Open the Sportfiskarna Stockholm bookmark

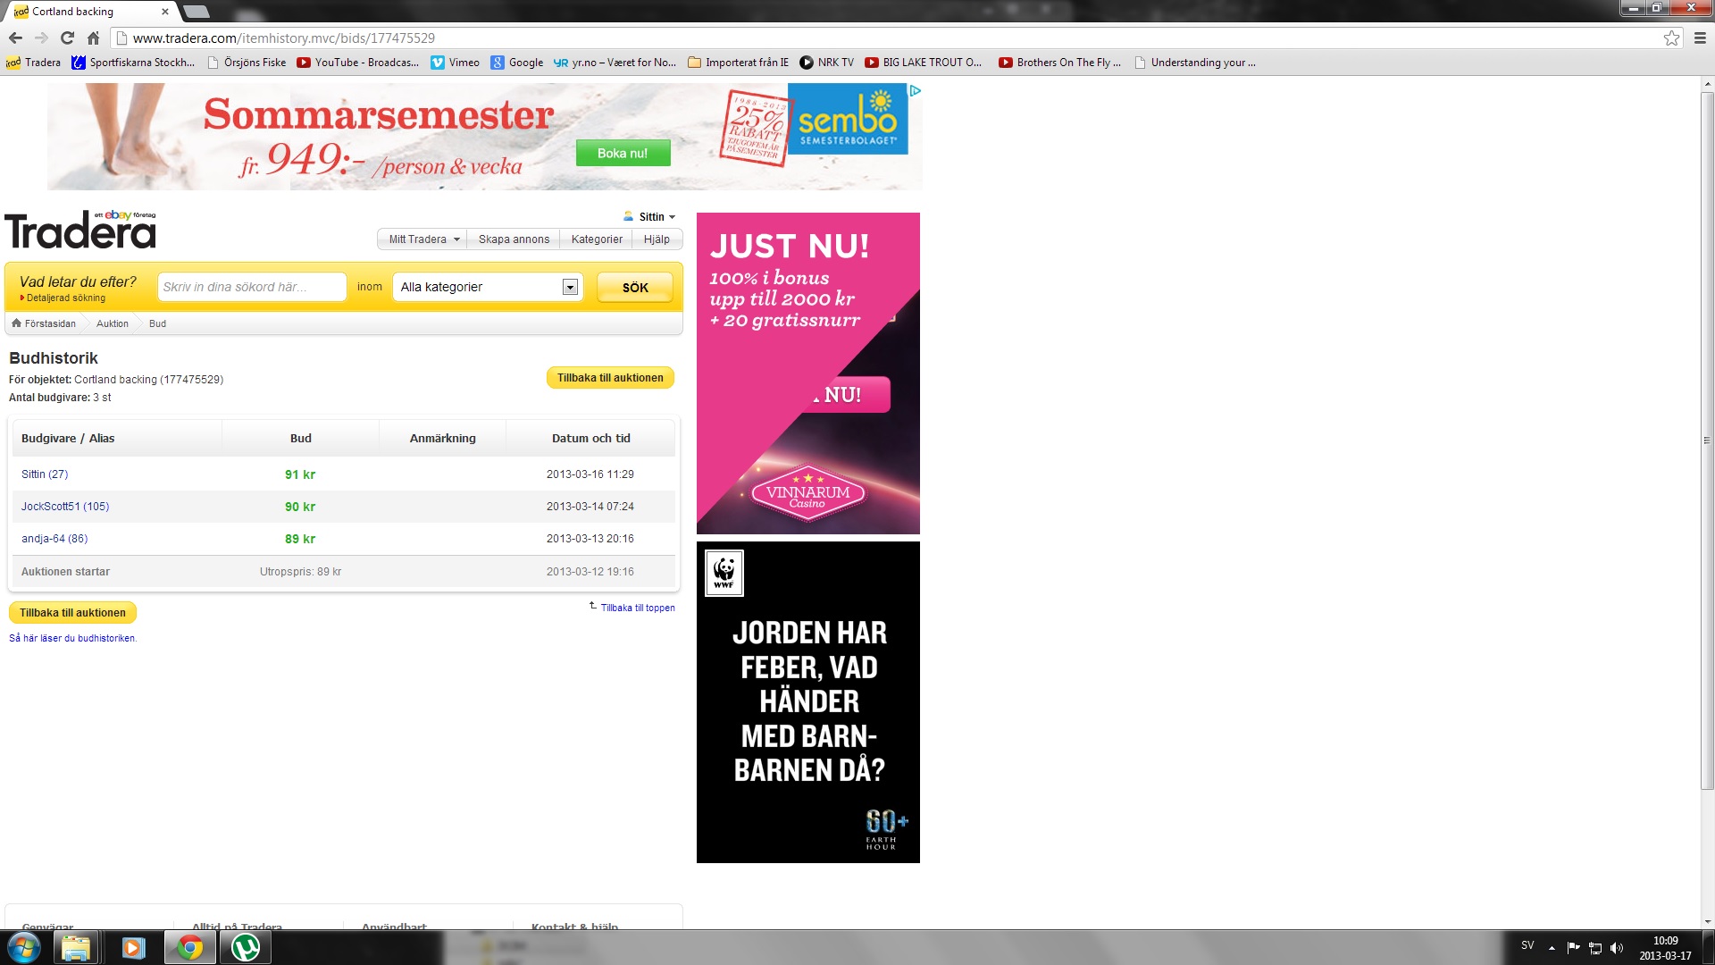click(x=133, y=63)
